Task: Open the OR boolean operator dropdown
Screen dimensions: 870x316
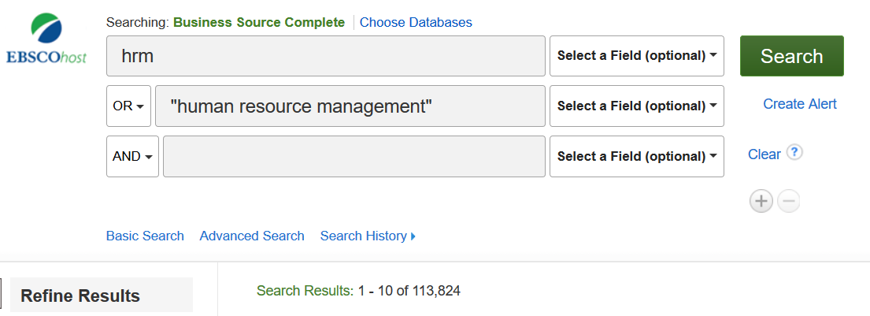Action: pyautogui.click(x=128, y=106)
